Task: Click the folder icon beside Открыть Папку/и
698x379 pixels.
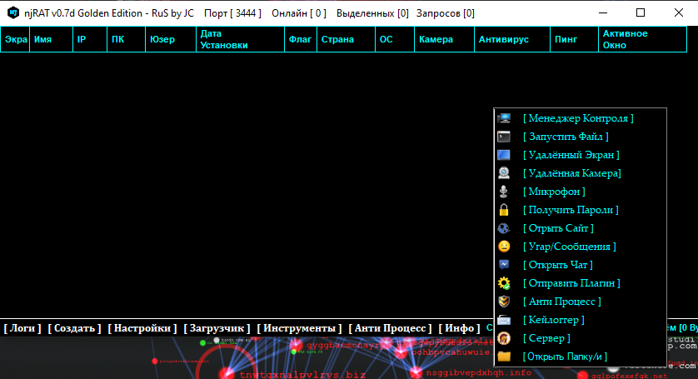Action: [504, 357]
